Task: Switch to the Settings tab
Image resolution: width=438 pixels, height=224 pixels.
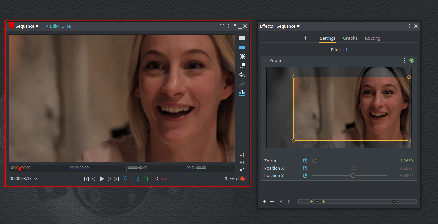Action: (328, 38)
